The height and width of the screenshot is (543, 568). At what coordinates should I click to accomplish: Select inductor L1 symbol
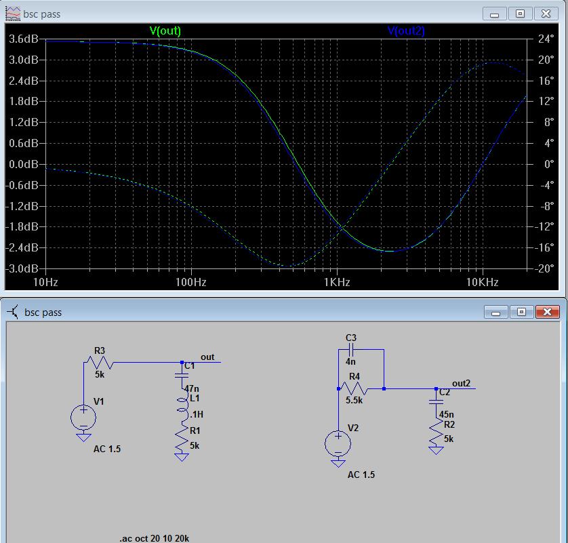pos(182,405)
